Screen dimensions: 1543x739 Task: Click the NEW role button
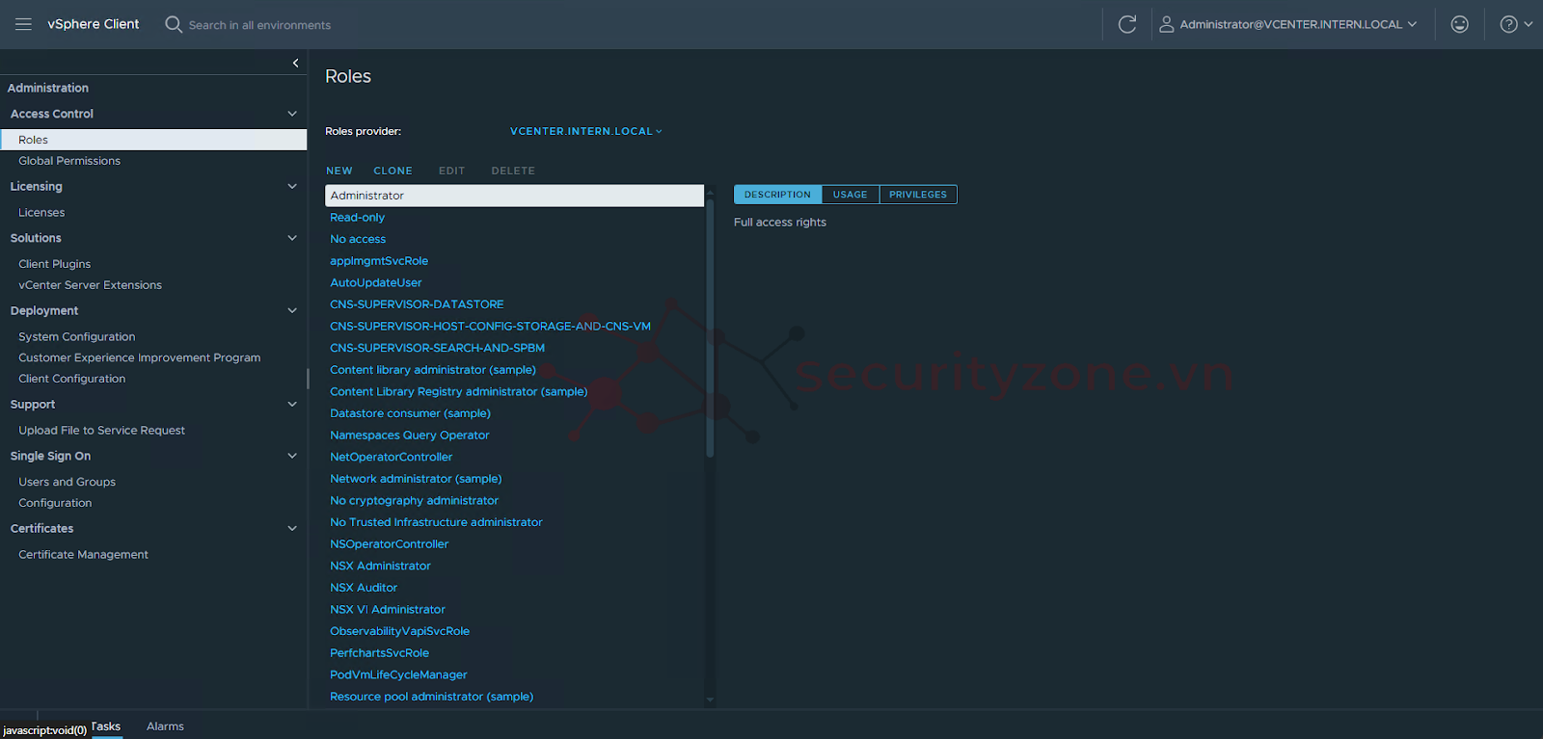pos(338,171)
